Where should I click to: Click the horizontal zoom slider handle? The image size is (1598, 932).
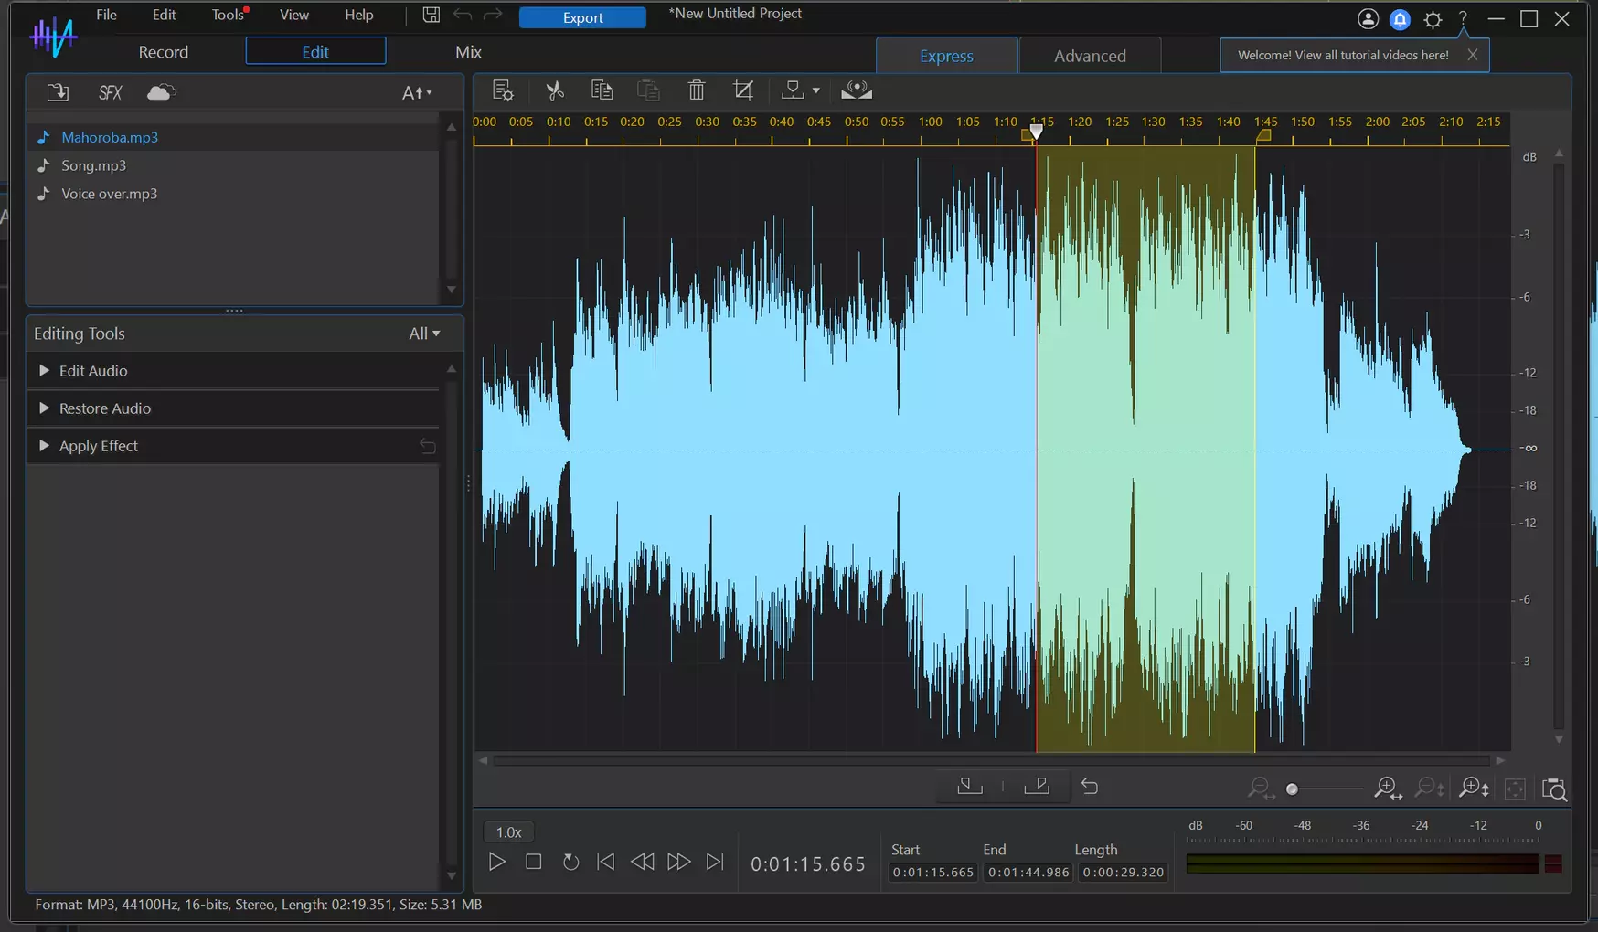point(1292,789)
